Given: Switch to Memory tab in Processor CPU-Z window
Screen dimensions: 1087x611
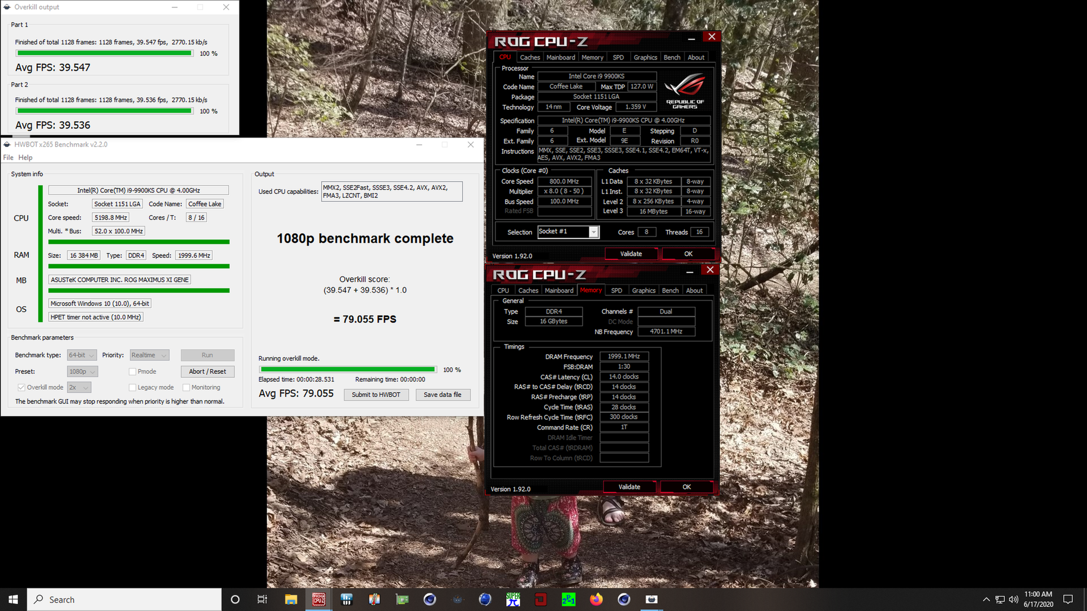Looking at the screenshot, I should [592, 57].
